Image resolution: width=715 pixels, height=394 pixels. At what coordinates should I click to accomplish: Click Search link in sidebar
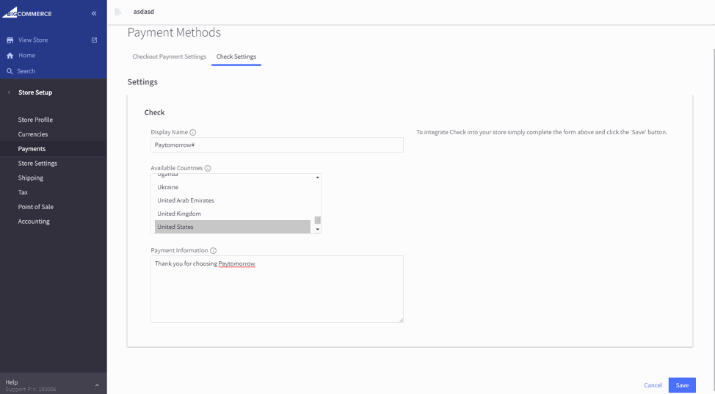[26, 71]
